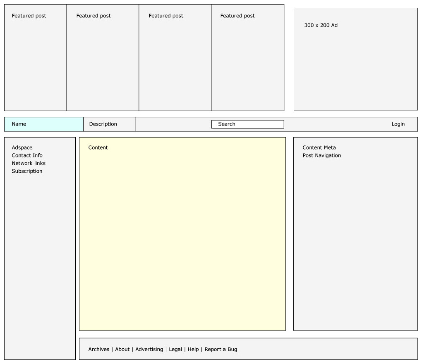Open the leftmost Featured post panel
Viewport: 422px width, 364px height.
[x=35, y=57]
